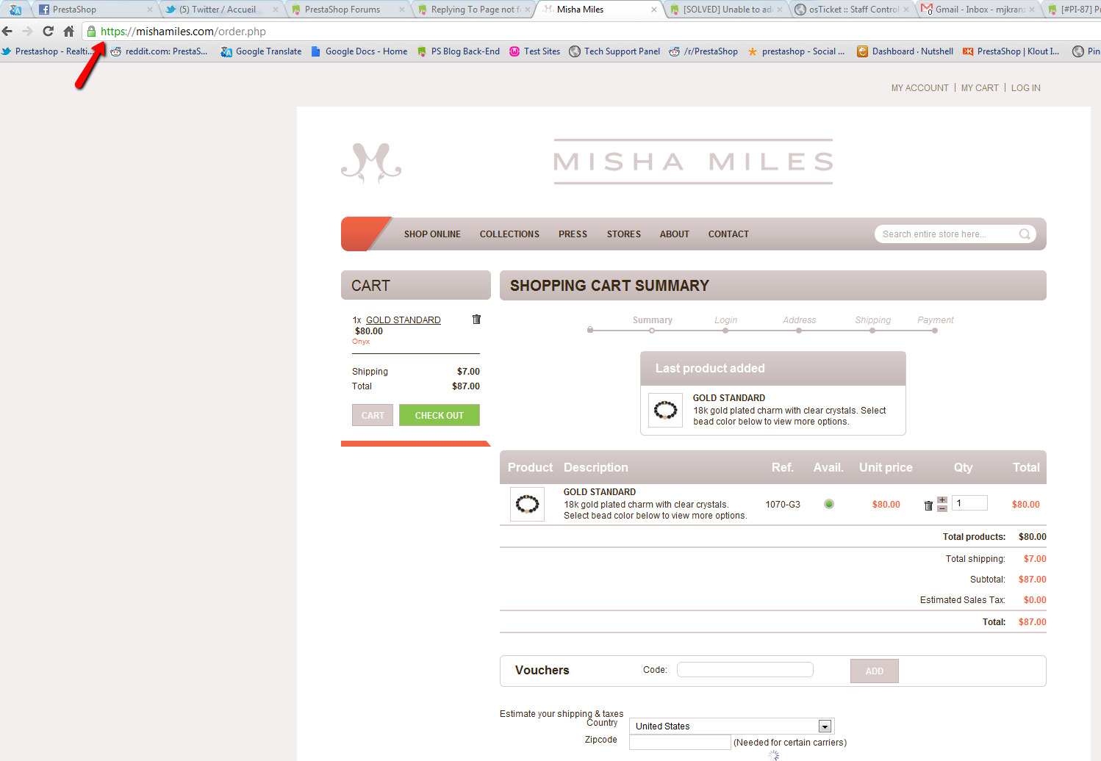Viewport: 1101px width, 761px height.
Task: Click the voucher ADD button
Action: (875, 671)
